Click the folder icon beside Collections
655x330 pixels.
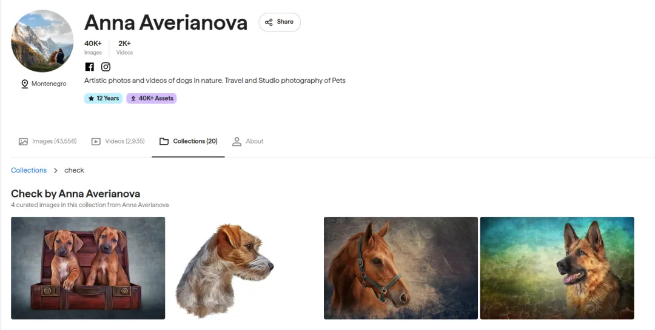[x=164, y=142]
